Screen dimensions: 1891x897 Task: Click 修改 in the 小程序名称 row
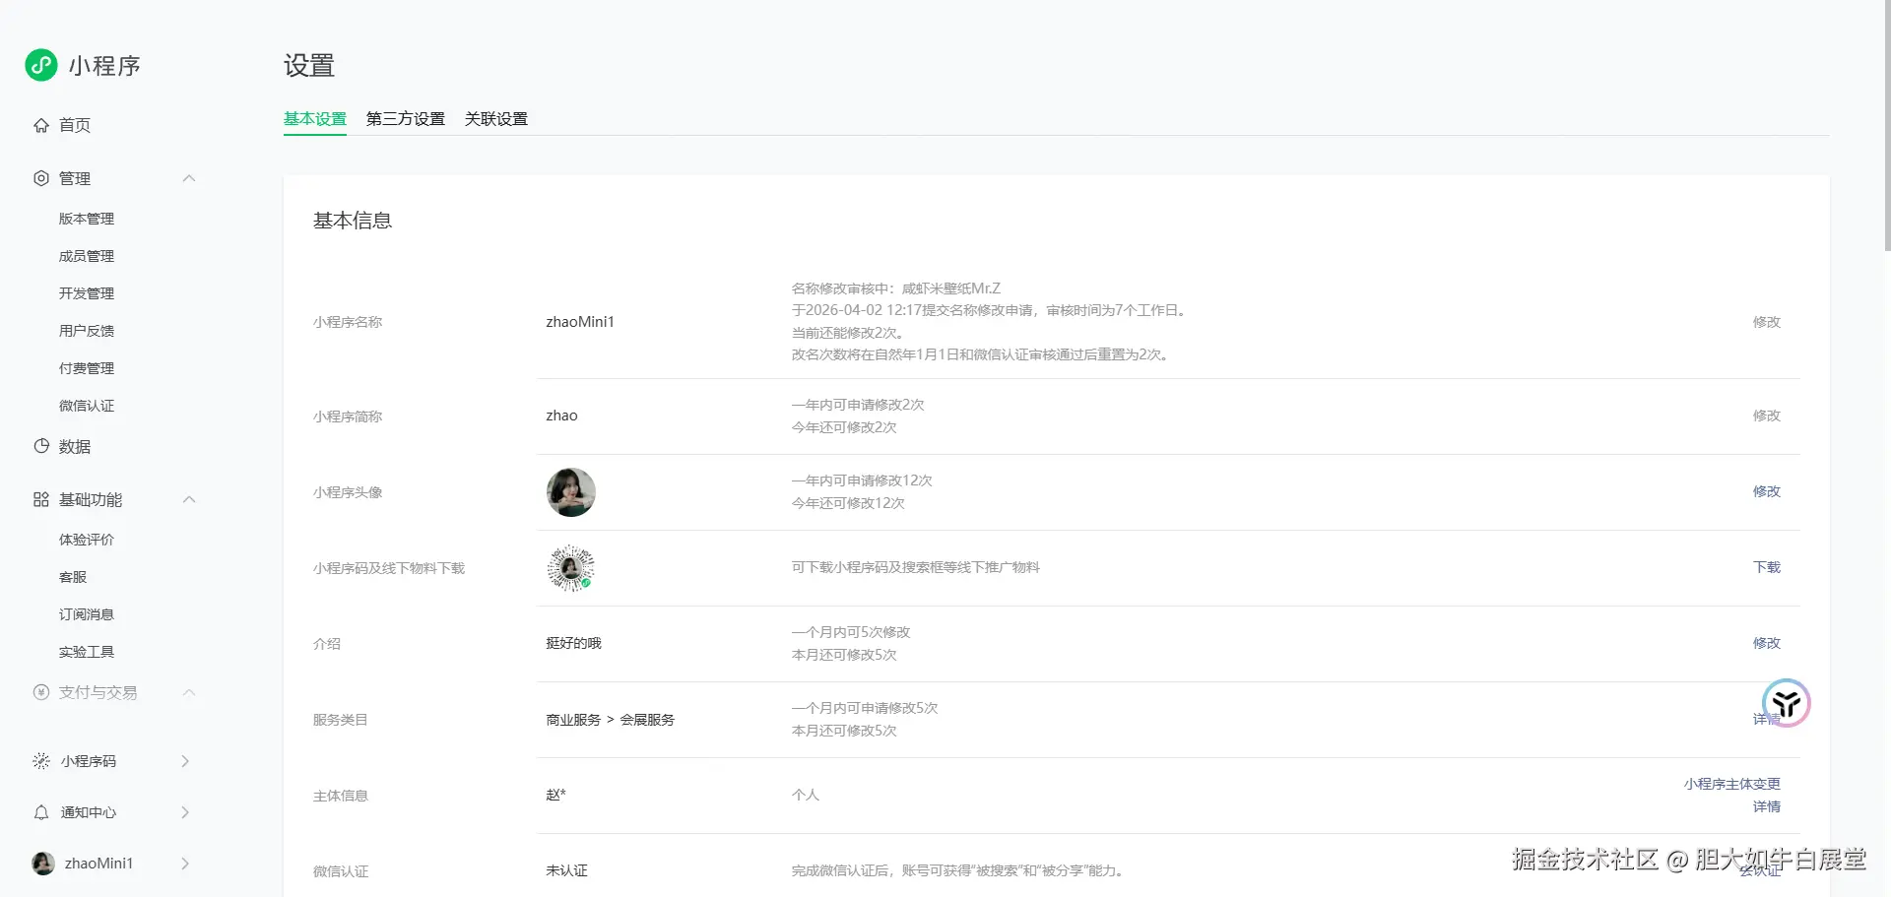pyautogui.click(x=1767, y=322)
